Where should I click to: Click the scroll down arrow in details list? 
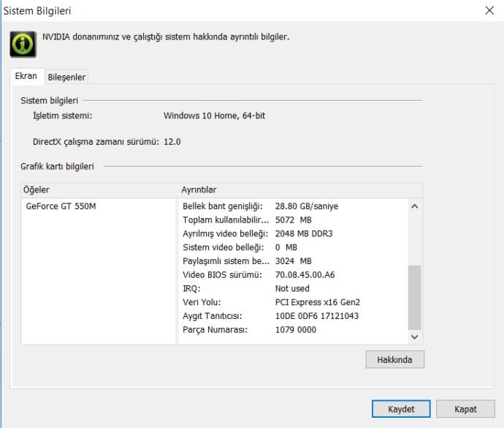[x=415, y=337]
